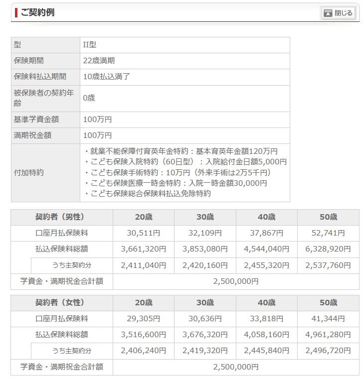Screen dimensions: 364x378
Task: Select the 被保険者の契約年齢 0歳 value
Action: click(x=89, y=98)
